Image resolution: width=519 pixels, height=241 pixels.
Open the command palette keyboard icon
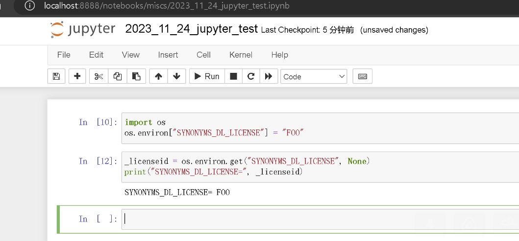[x=363, y=77]
